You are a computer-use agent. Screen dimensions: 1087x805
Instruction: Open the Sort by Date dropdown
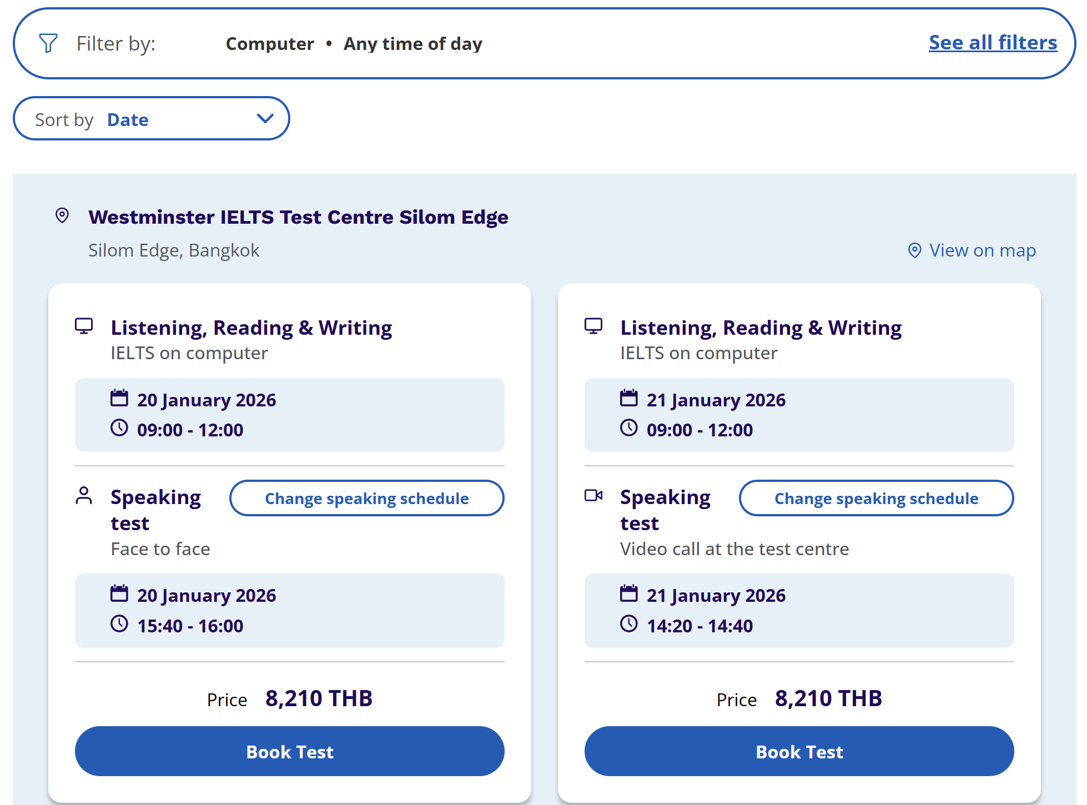pyautogui.click(x=151, y=119)
